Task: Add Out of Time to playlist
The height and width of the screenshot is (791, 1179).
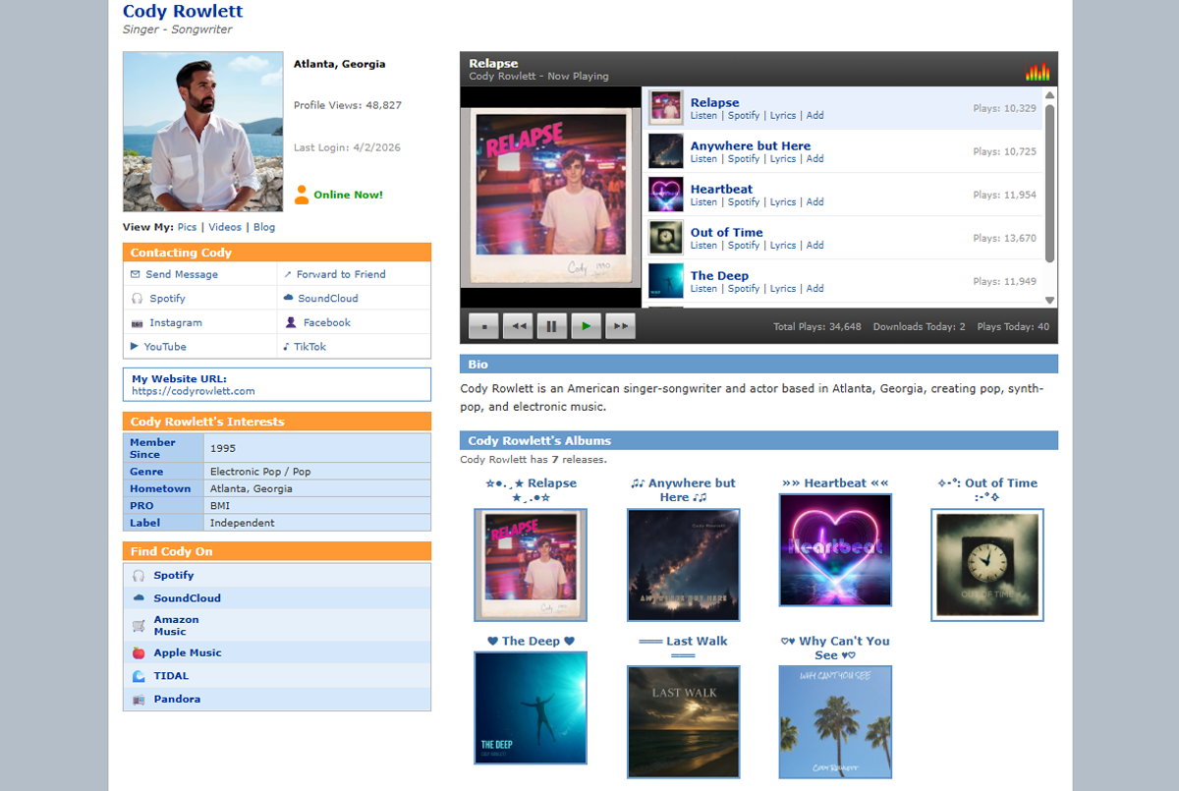Action: [814, 246]
